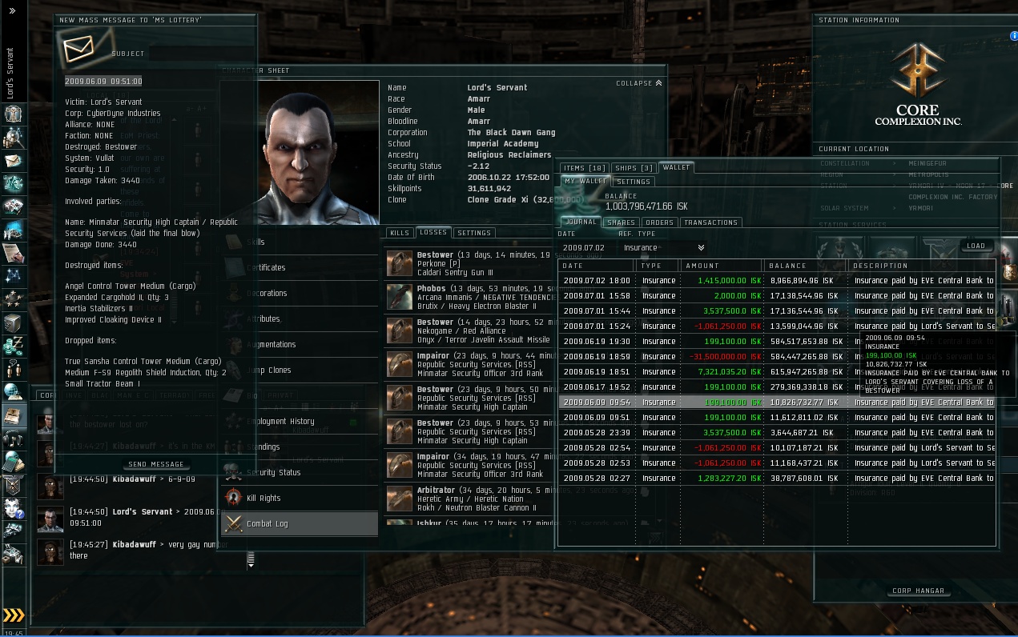Image resolution: width=1018 pixels, height=637 pixels.
Task: Click the station info icon in the top right
Action: (1013, 36)
